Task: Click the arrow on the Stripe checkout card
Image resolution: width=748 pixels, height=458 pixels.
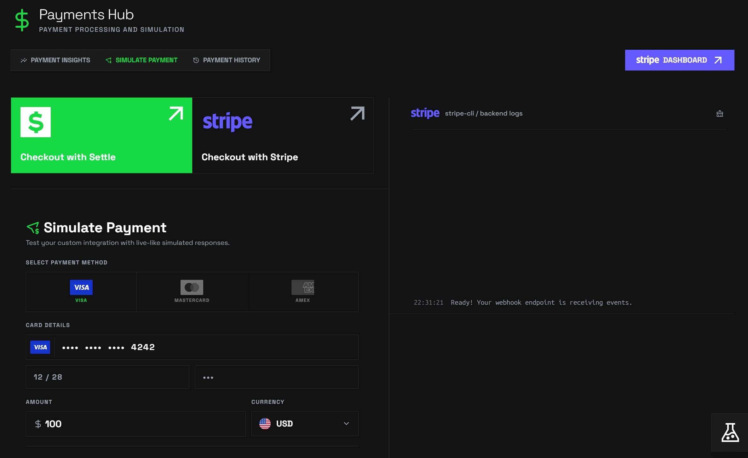Action: point(357,114)
